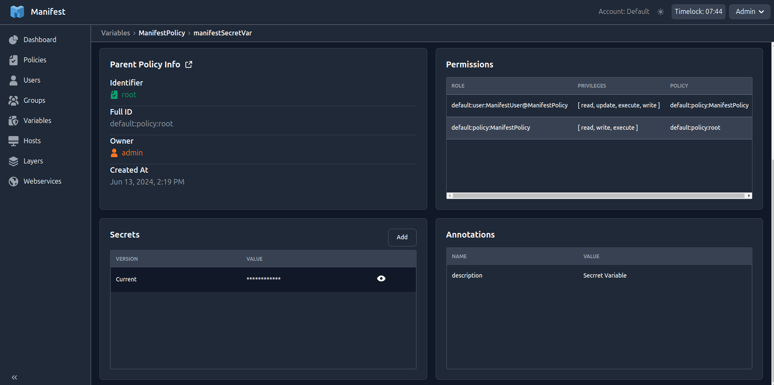The height and width of the screenshot is (385, 774).
Task: Click the Permissions scrollbar right arrow
Action: pyautogui.click(x=749, y=195)
